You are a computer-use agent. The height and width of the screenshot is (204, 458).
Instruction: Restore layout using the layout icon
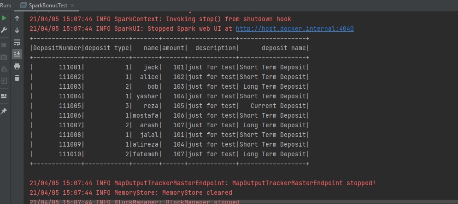coord(4,96)
